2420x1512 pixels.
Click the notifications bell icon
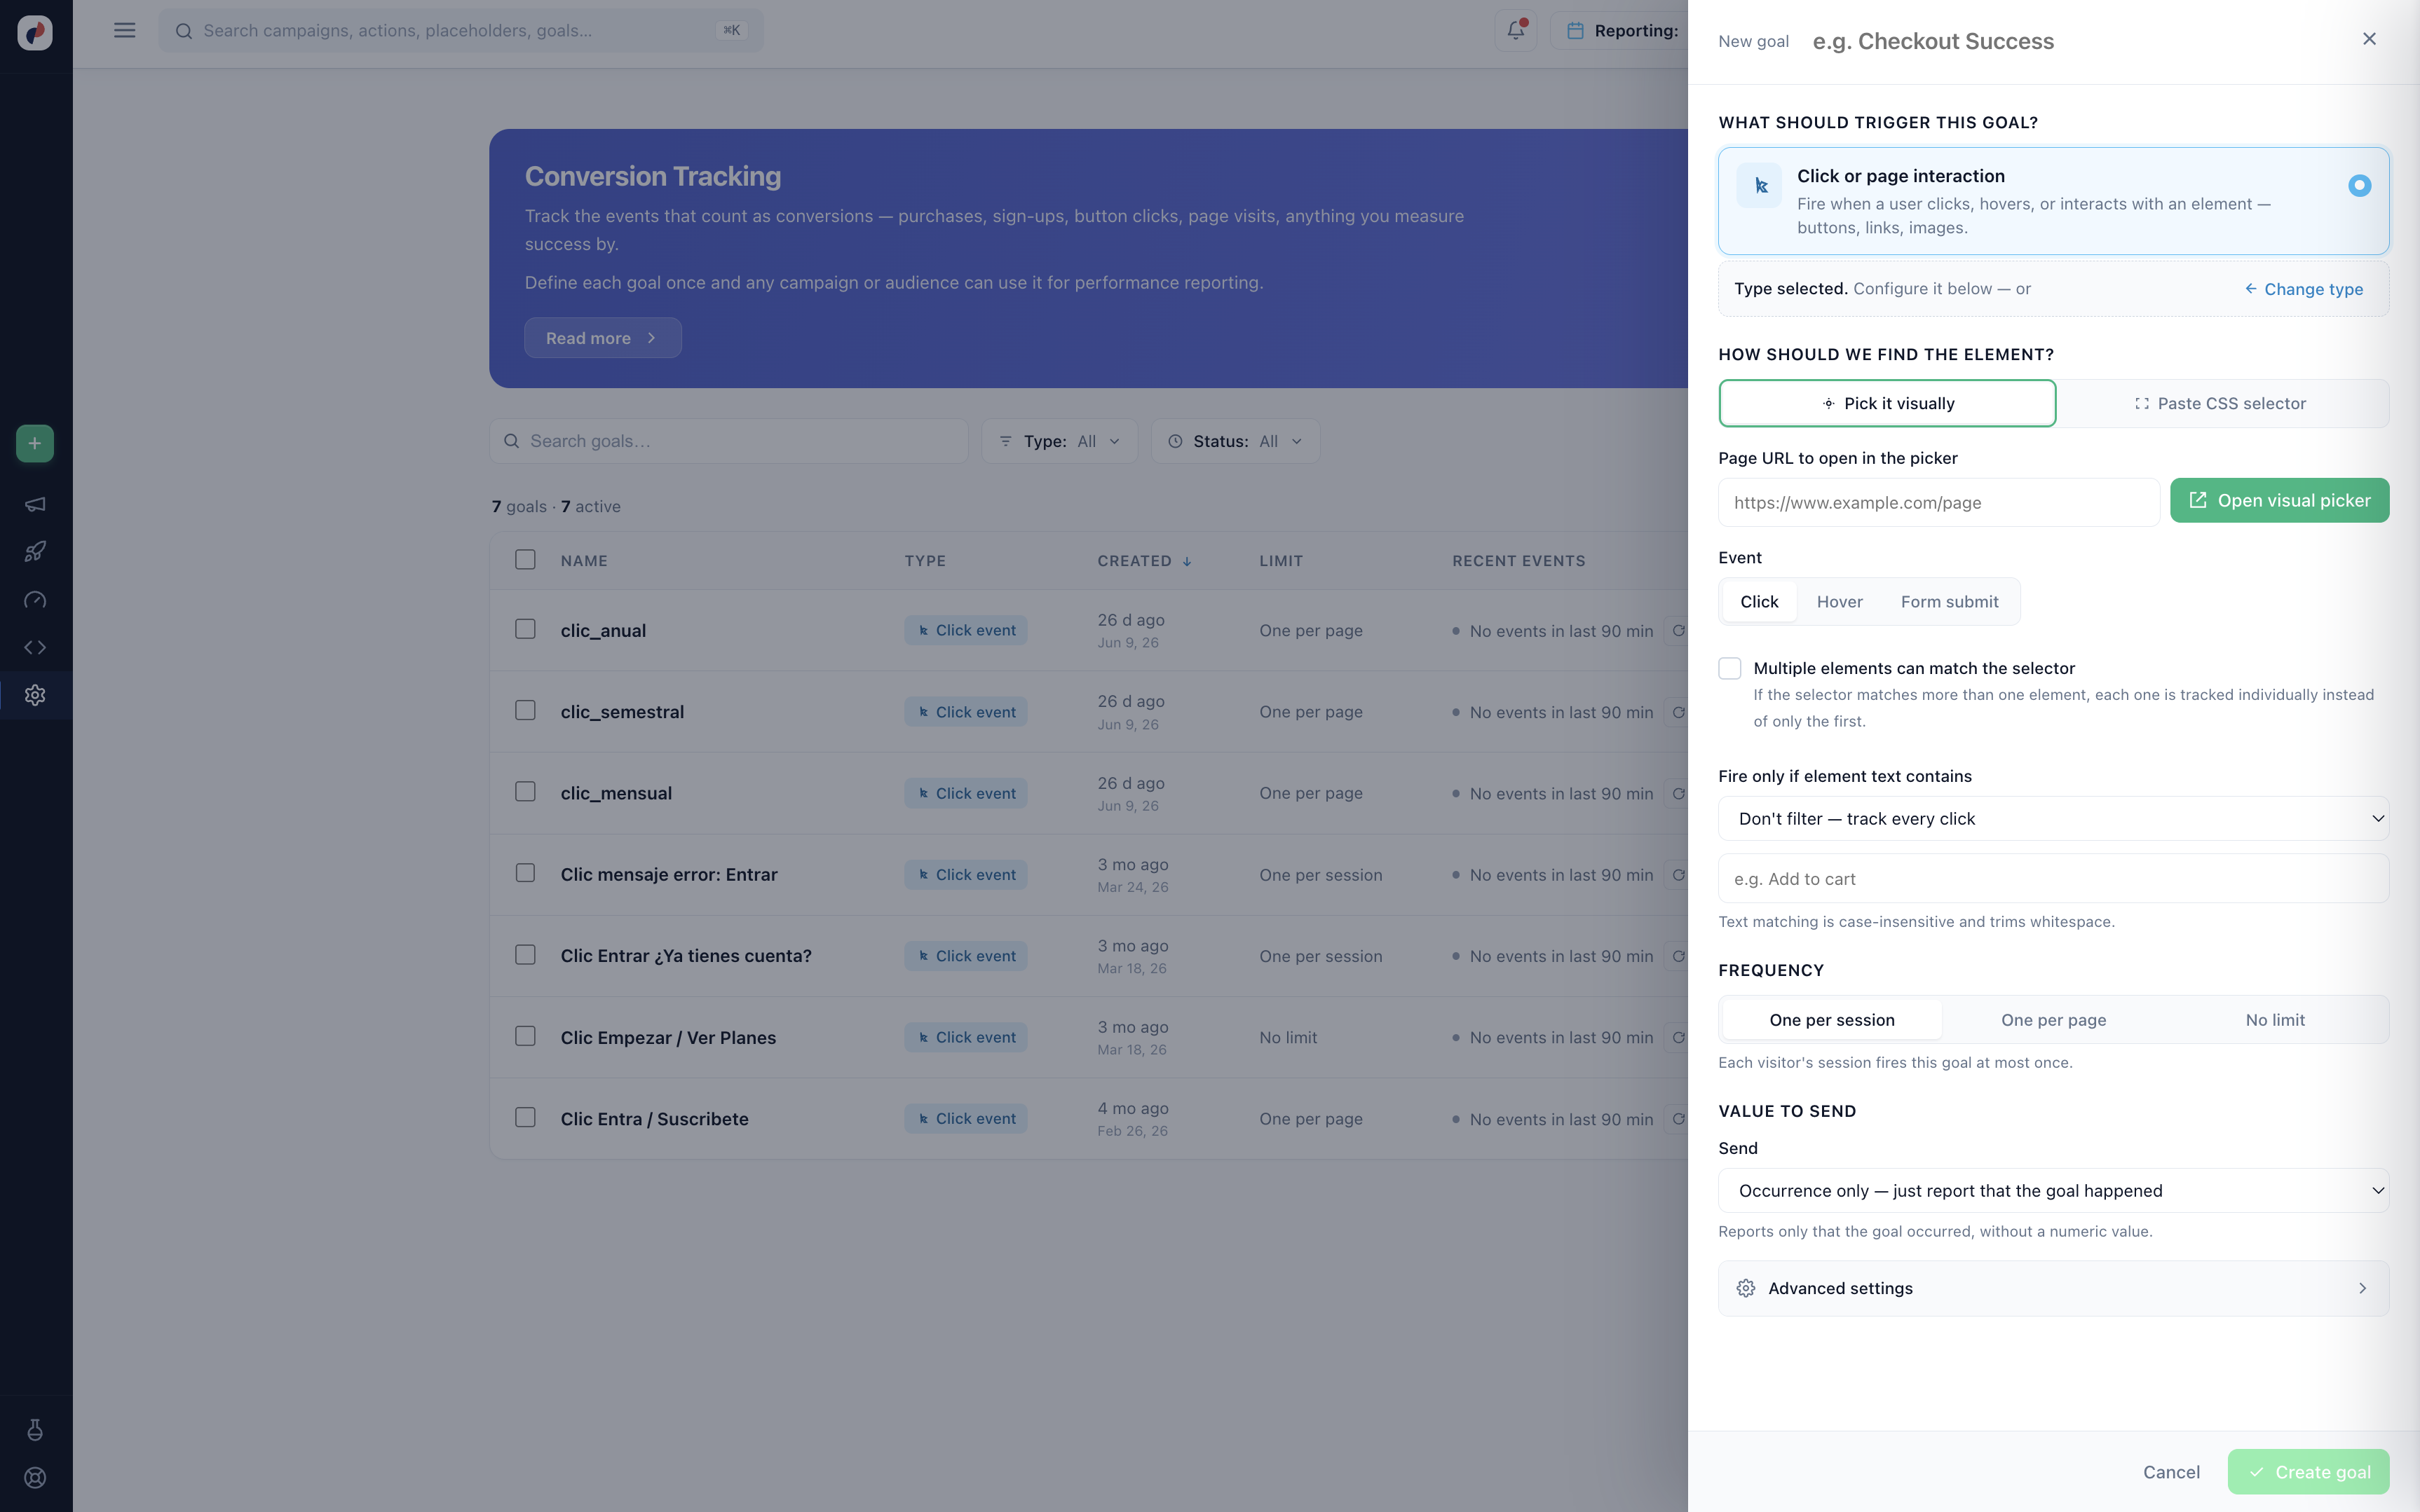click(1516, 30)
